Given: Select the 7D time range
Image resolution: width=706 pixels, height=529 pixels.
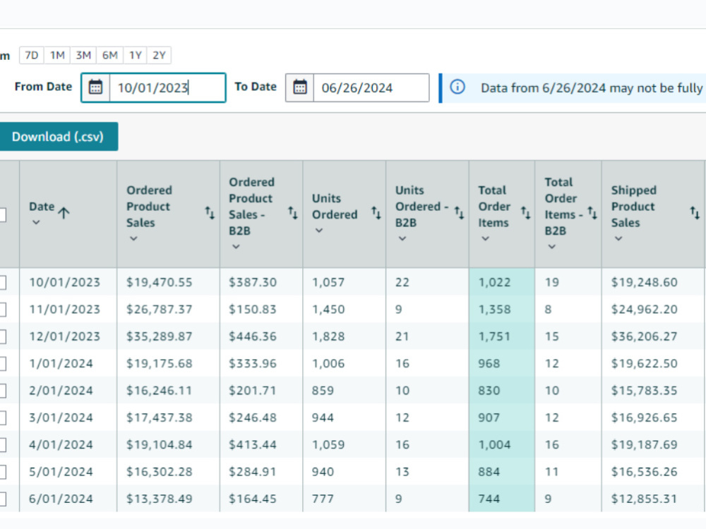Looking at the screenshot, I should 32,55.
